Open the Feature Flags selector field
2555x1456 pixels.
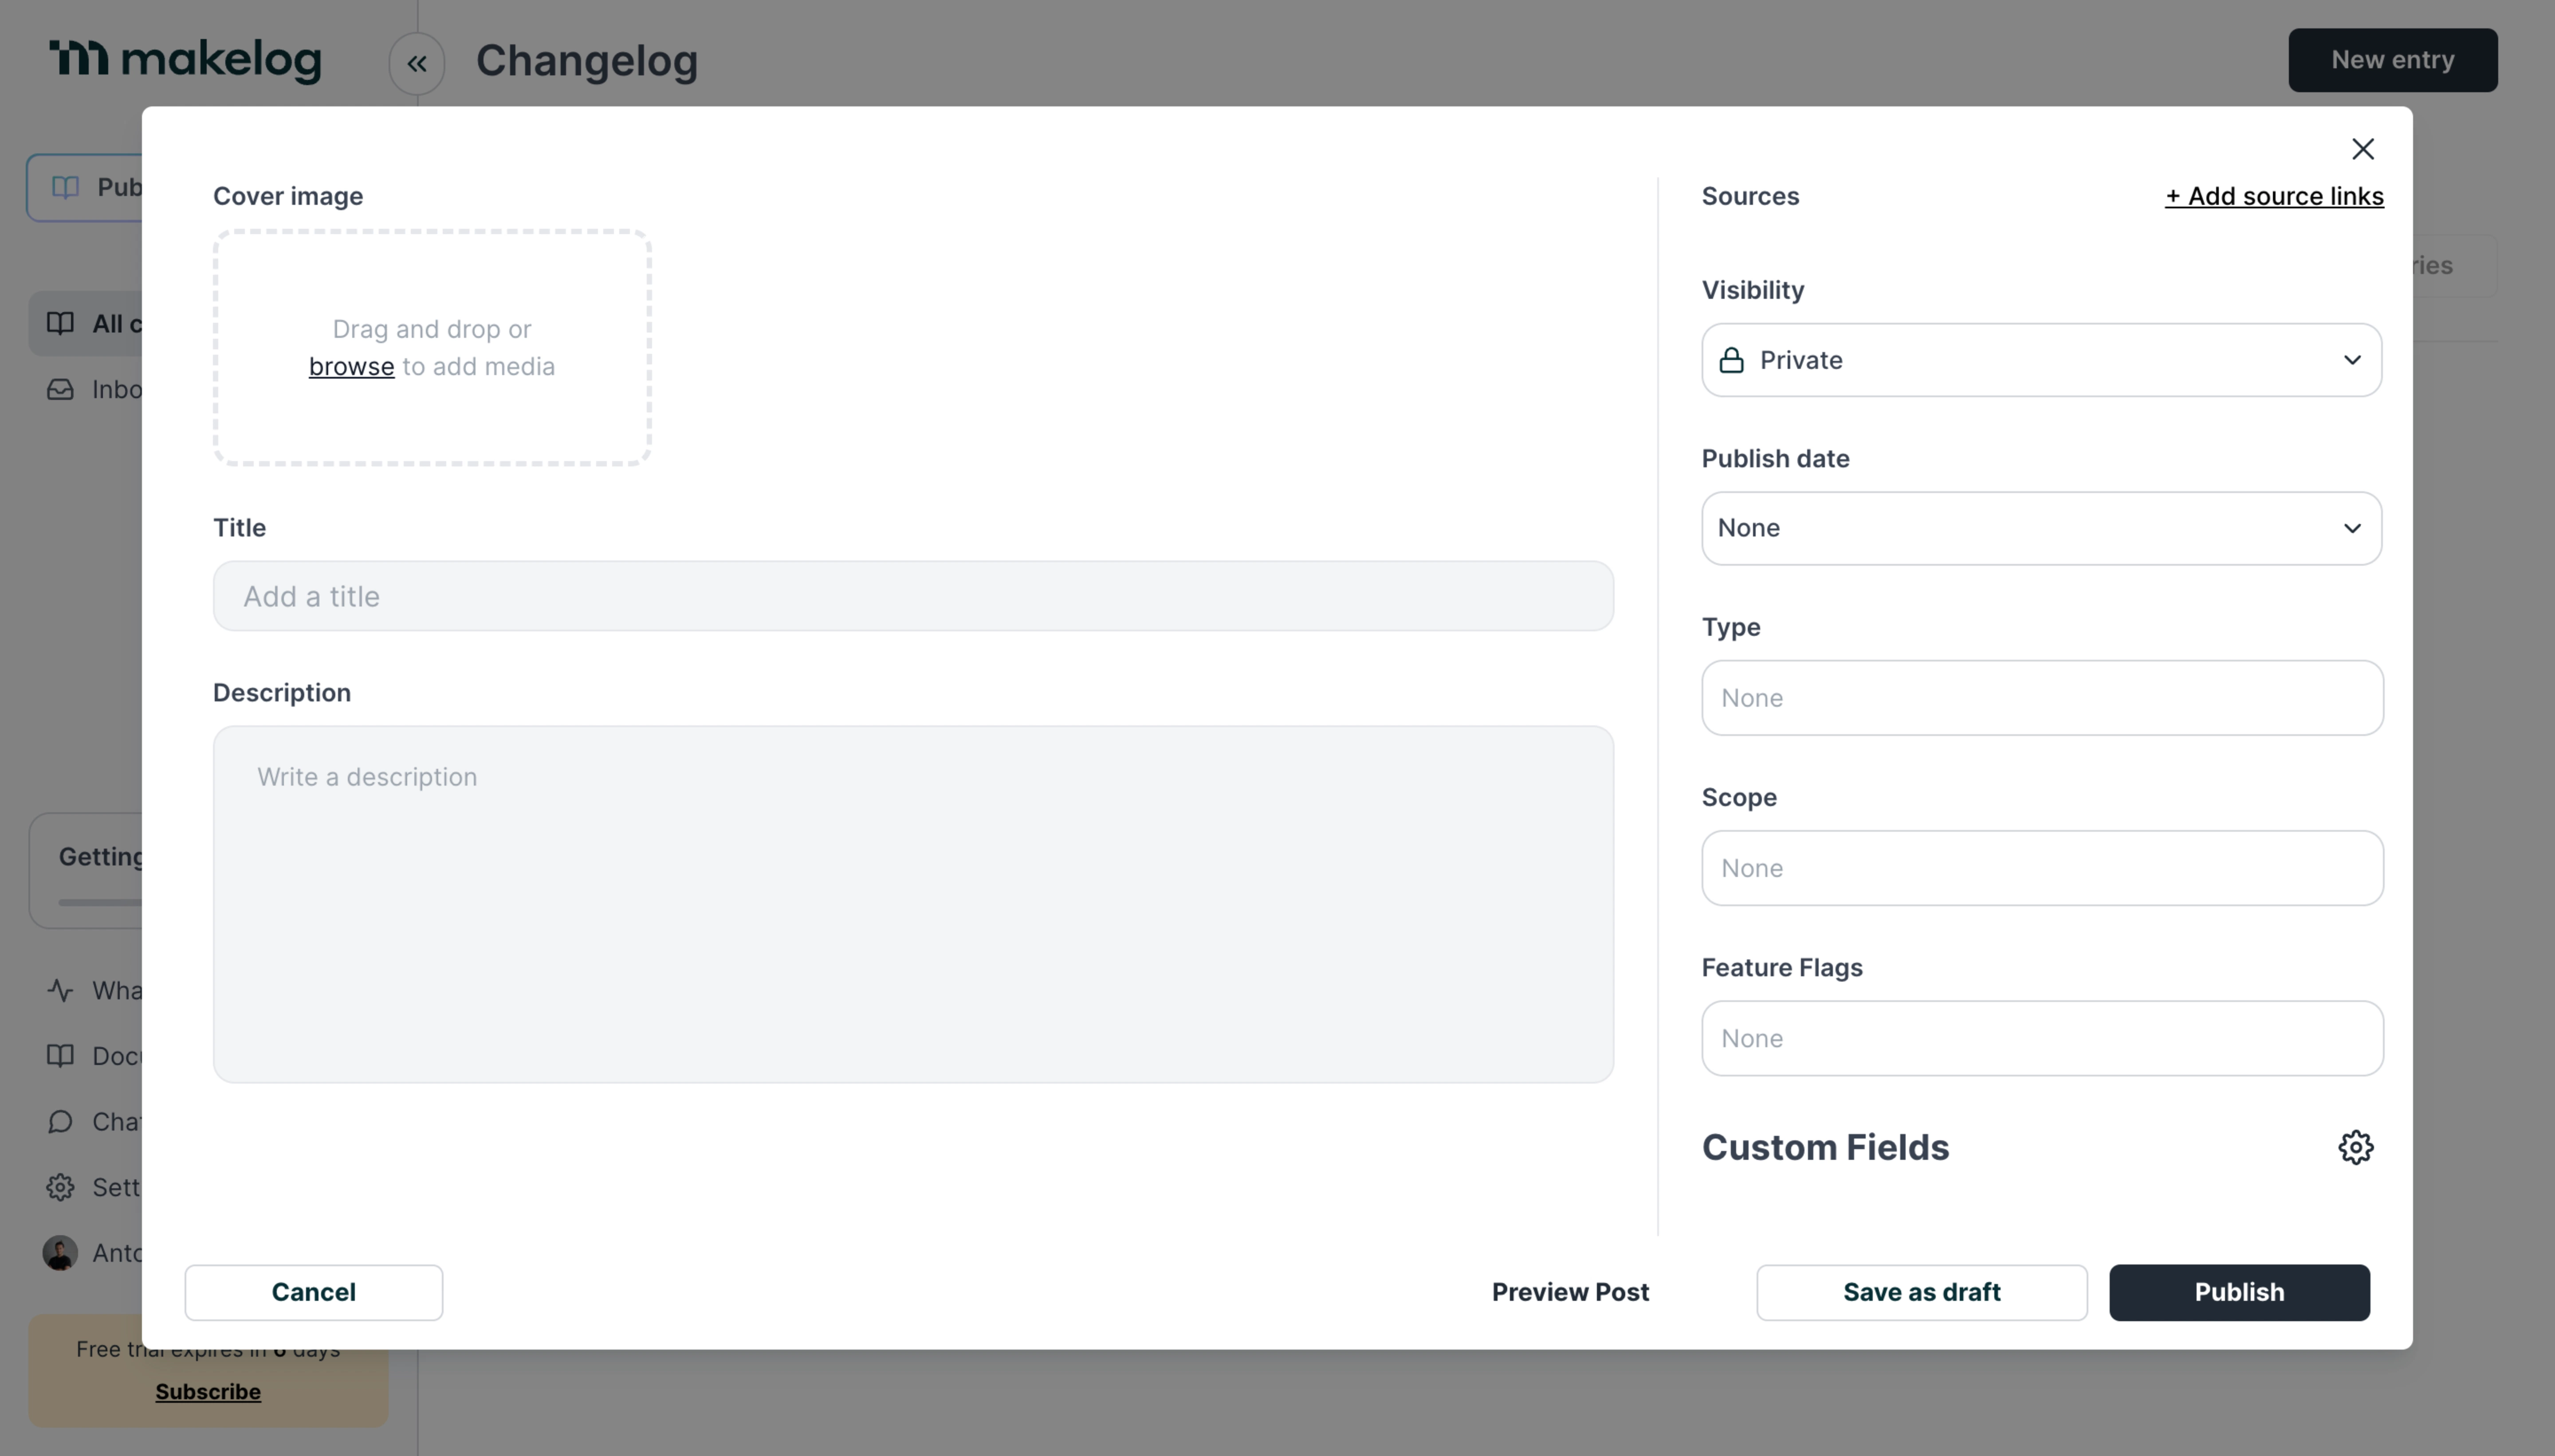2042,1038
